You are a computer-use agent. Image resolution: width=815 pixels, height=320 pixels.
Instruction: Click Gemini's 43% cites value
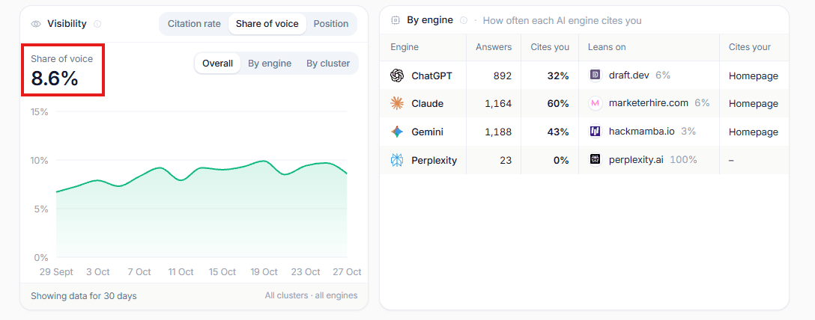point(558,132)
